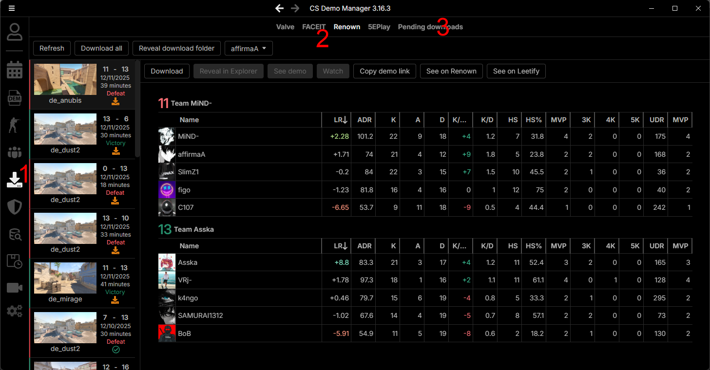Open the DEM demos icon in the sidebar

coord(15,98)
